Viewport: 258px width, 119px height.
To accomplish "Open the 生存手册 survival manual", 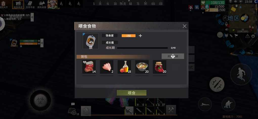I will (x=30, y=5).
